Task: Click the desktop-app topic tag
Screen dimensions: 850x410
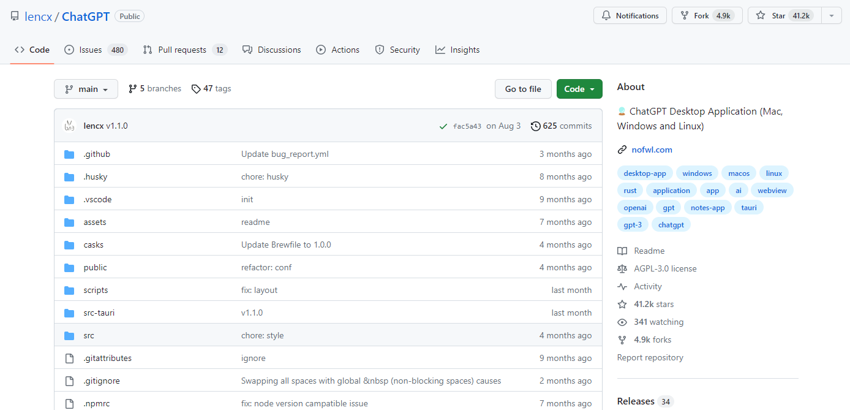Action: coord(645,173)
